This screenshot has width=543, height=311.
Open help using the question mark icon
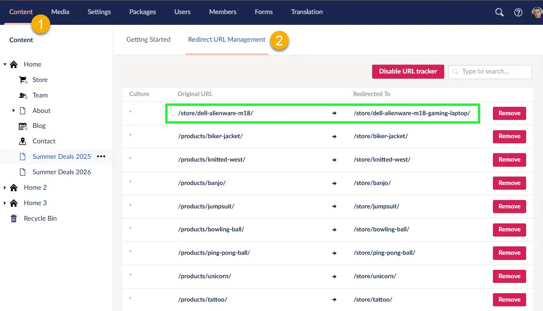(518, 12)
